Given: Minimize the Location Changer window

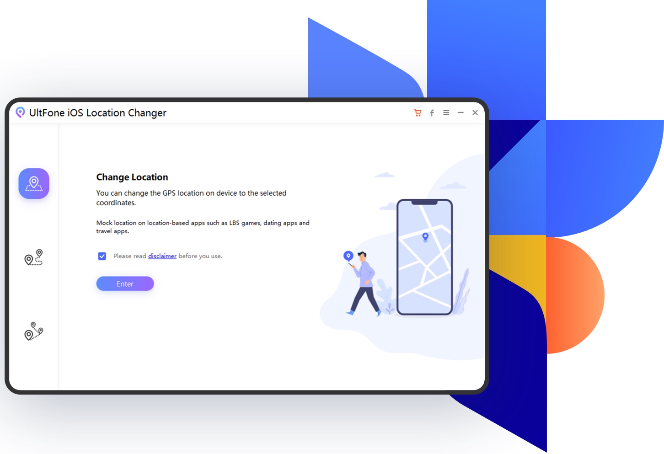Looking at the screenshot, I should [461, 112].
